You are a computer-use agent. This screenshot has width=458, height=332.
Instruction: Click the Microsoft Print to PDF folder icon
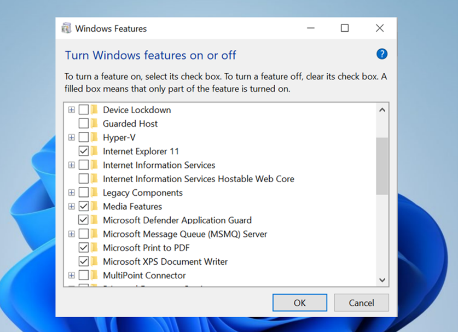[95, 248]
